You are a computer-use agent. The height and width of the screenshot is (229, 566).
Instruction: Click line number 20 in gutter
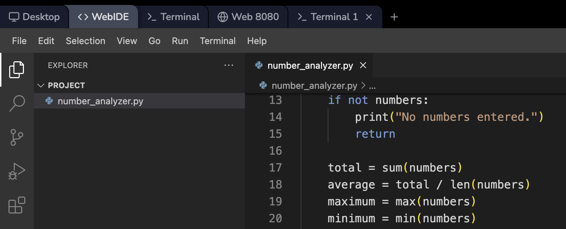coord(276,218)
